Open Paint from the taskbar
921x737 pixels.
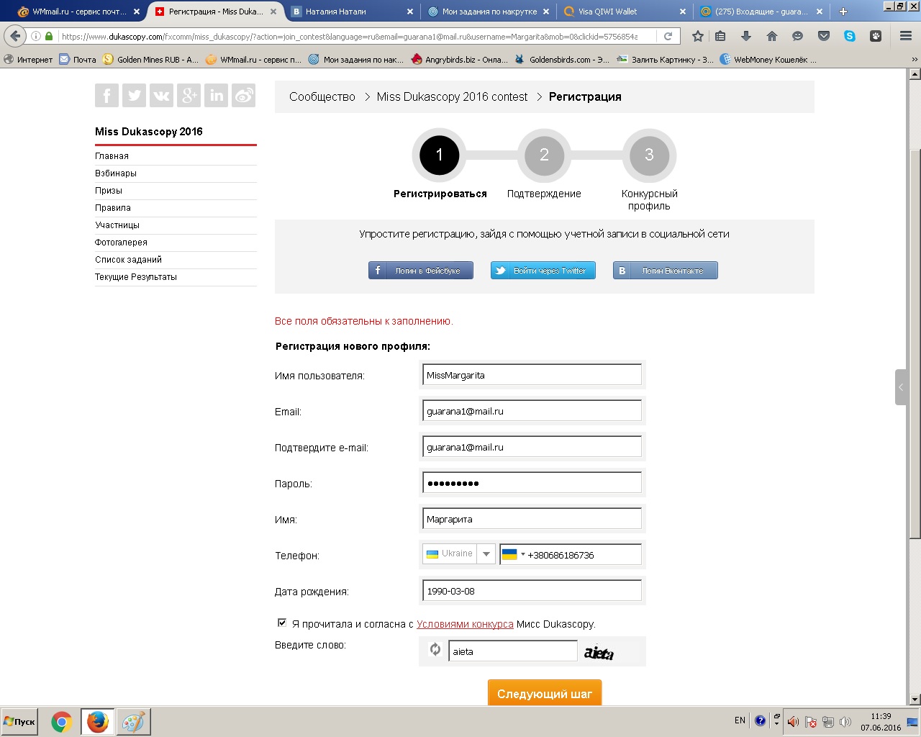(133, 721)
